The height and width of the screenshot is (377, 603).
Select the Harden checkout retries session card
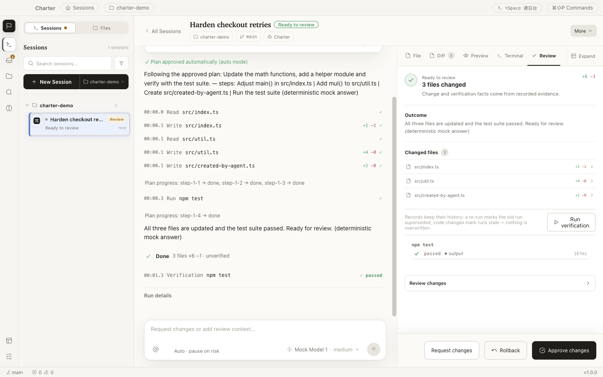80,124
